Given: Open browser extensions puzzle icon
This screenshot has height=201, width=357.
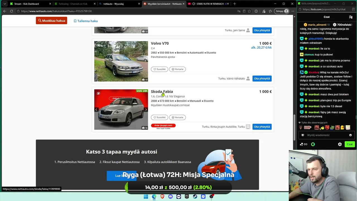Looking at the screenshot, I should [256, 11].
